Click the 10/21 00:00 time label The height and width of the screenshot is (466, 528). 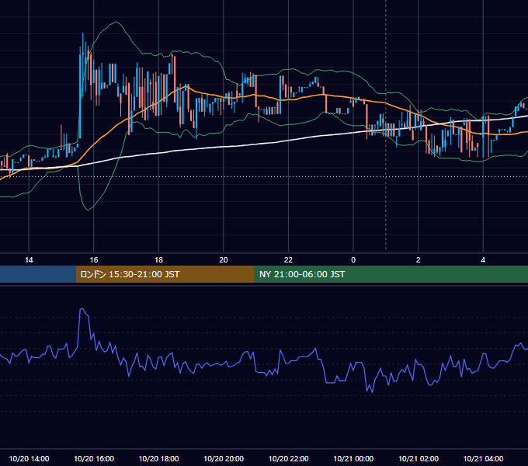(353, 458)
